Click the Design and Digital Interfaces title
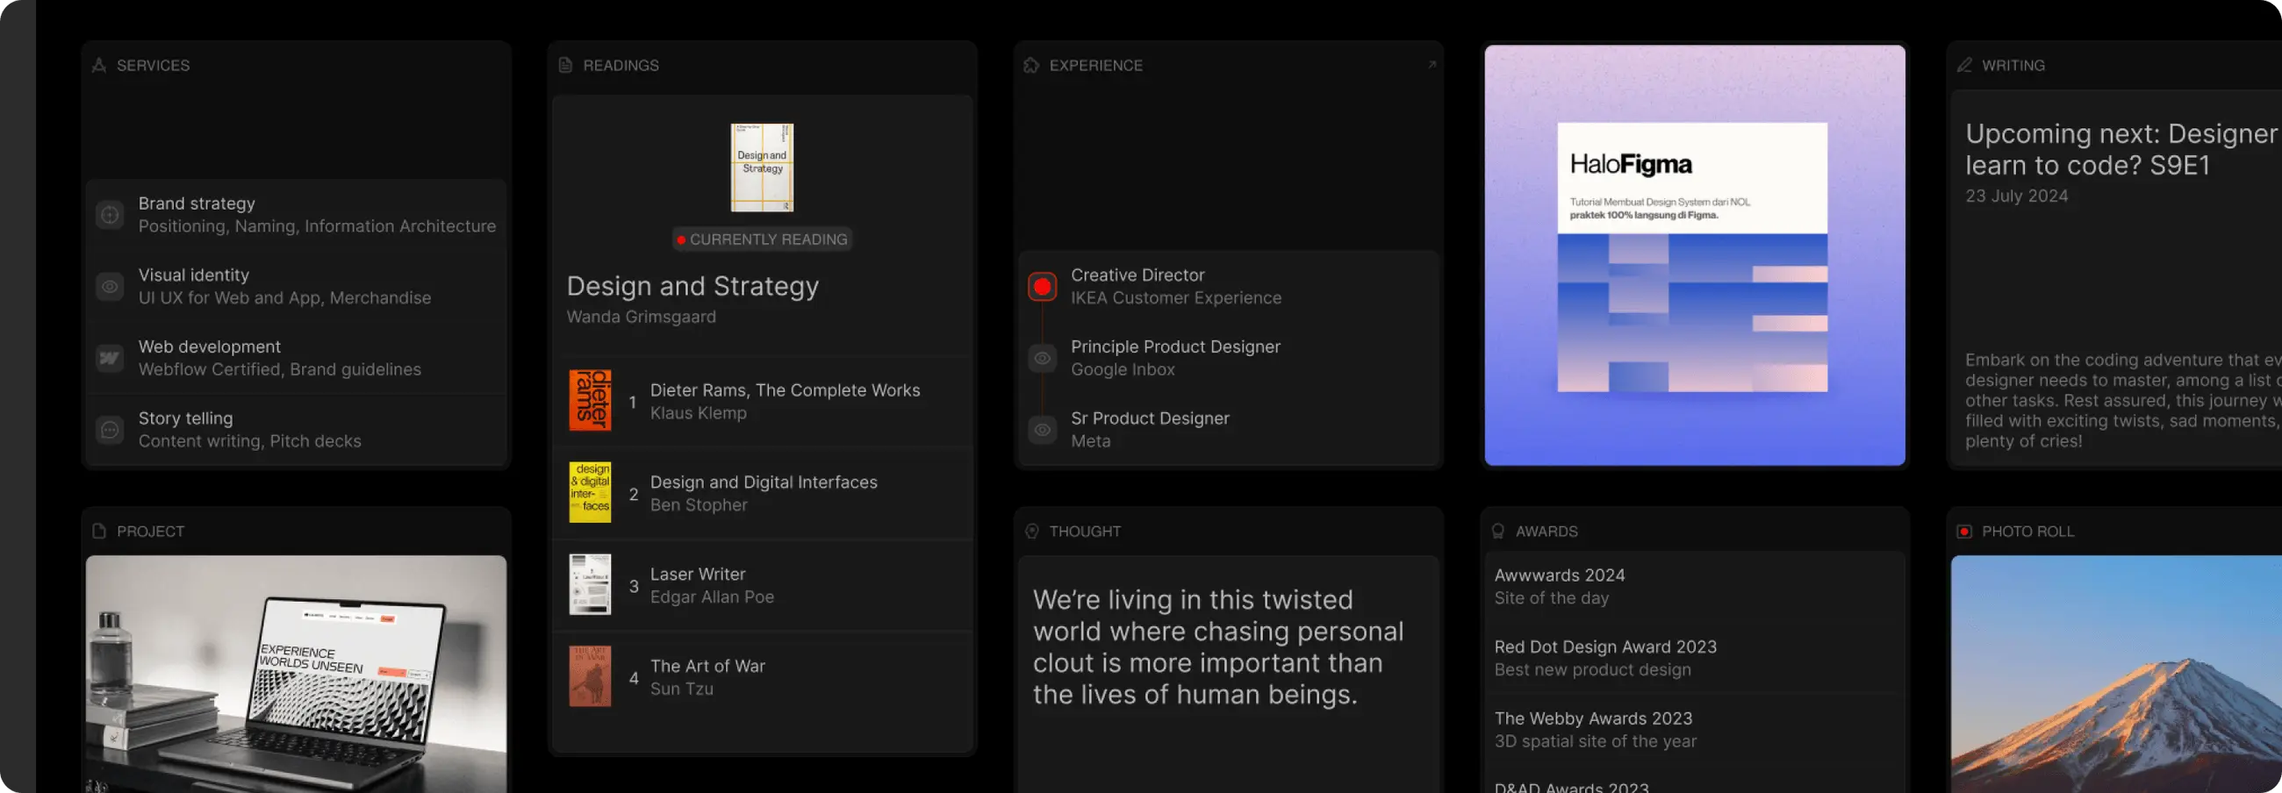 coord(764,482)
